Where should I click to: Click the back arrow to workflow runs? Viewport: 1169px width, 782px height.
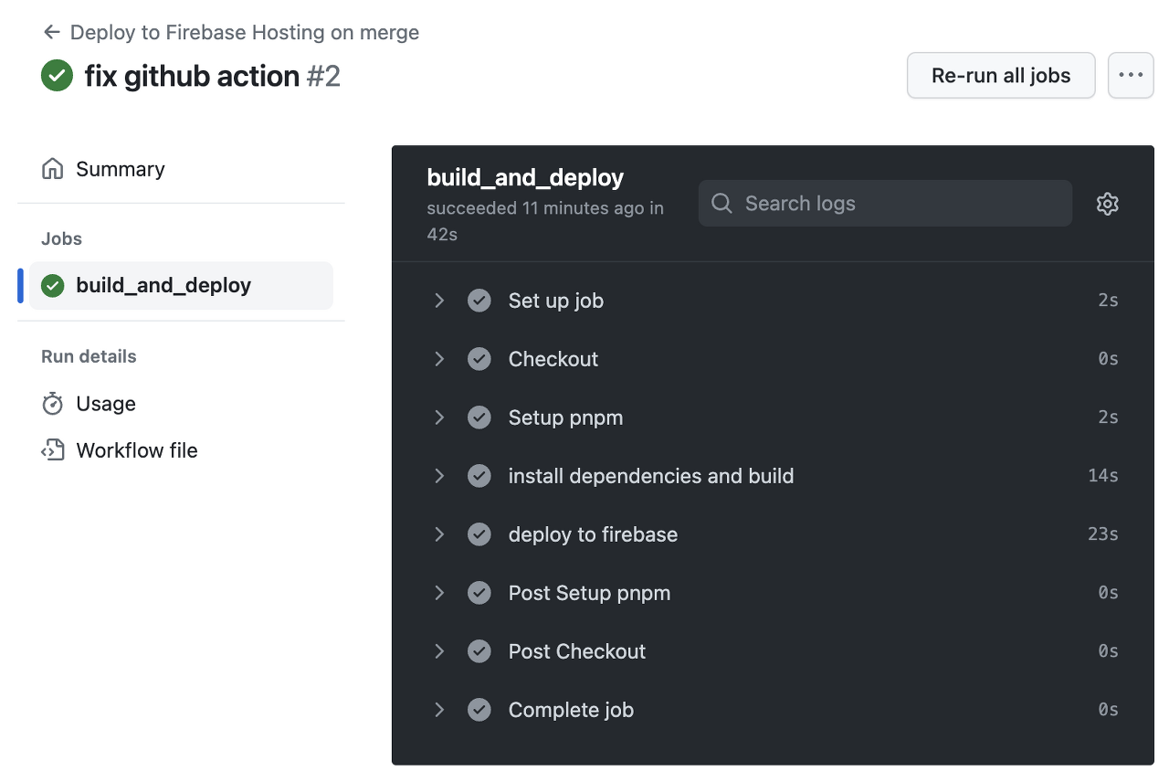coord(51,32)
